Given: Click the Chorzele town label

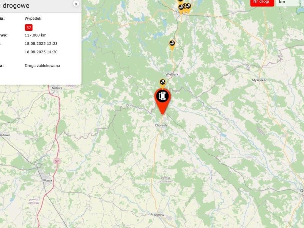Looking at the screenshot, I should click(x=161, y=125).
